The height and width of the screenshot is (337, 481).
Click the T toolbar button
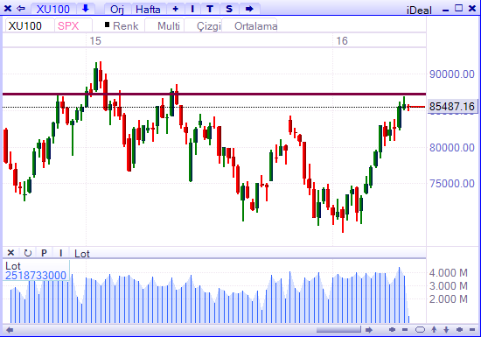(210, 9)
